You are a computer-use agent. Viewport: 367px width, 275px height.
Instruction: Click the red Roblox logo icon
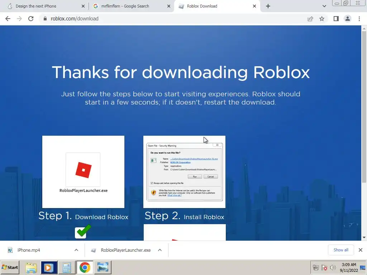click(83, 170)
